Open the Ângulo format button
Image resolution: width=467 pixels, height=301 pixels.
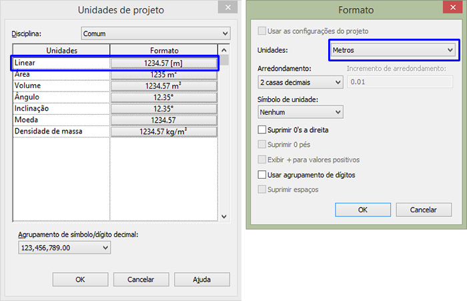(163, 97)
